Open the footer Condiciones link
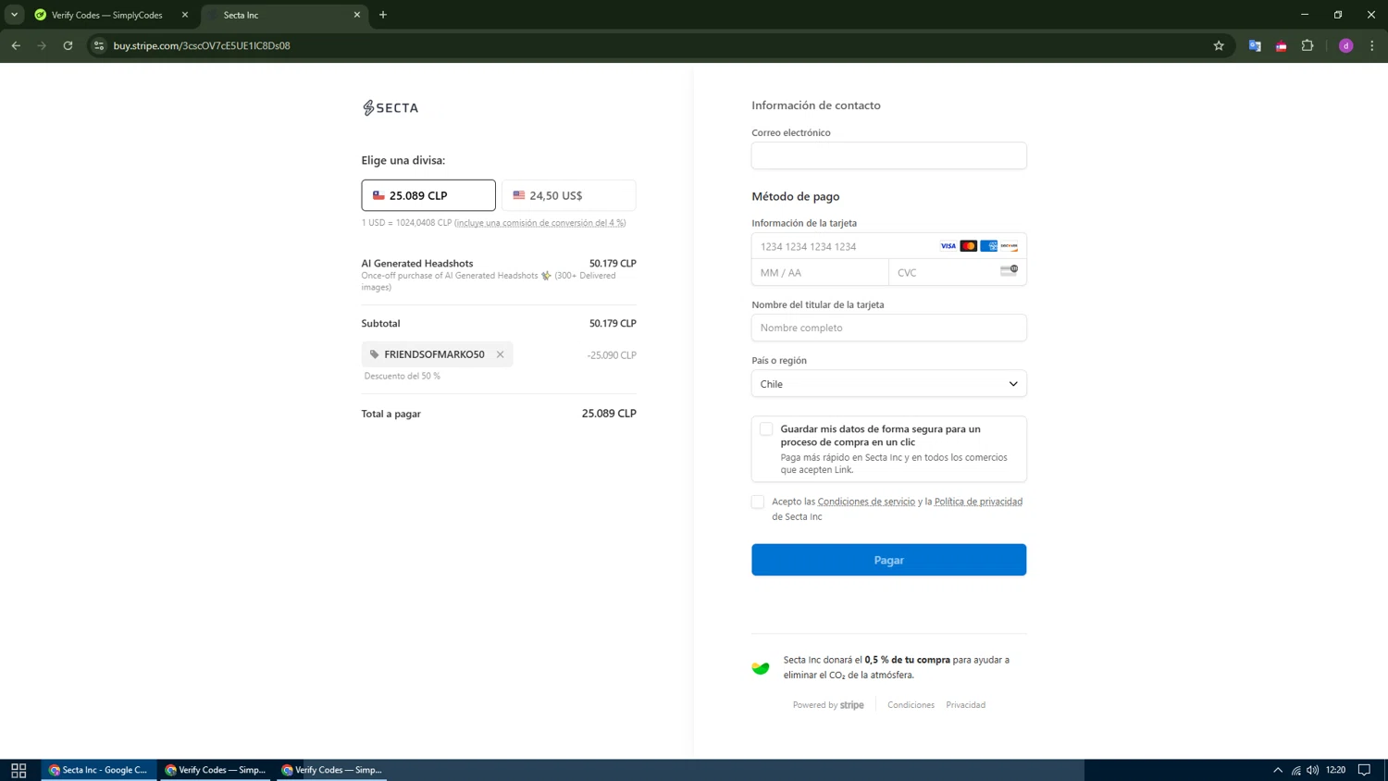1388x781 pixels. (911, 705)
